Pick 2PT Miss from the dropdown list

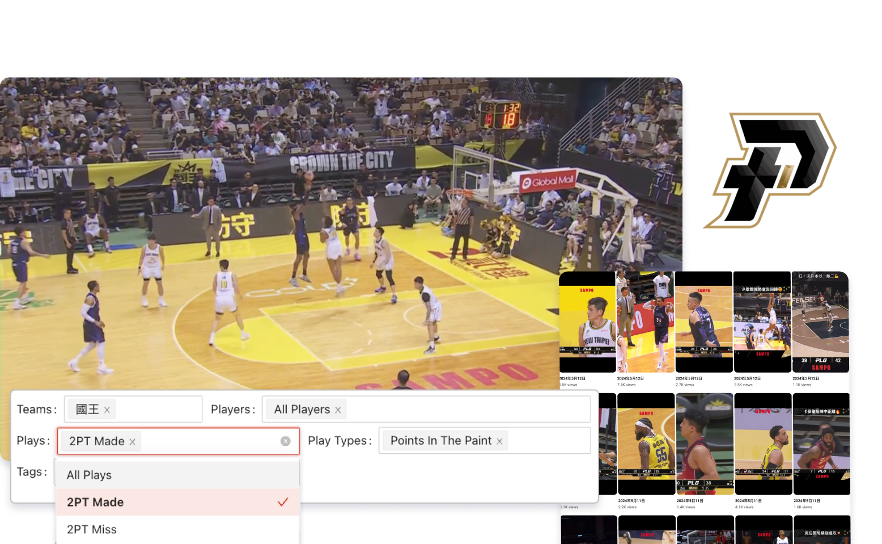pos(177,529)
